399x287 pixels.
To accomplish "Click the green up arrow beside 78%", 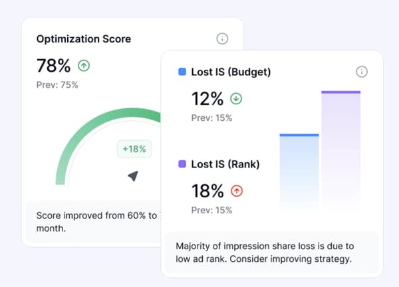I will (84, 65).
